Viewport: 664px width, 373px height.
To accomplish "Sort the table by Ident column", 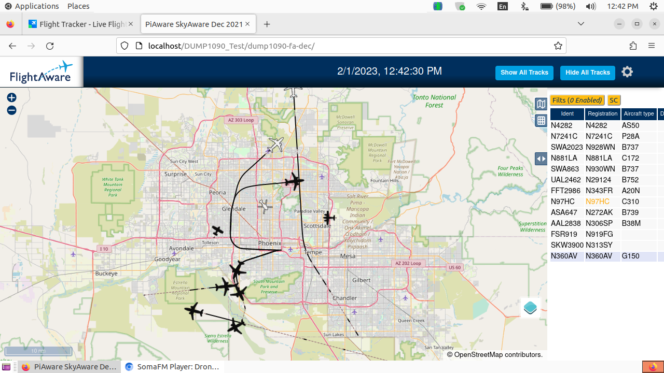I will [567, 114].
